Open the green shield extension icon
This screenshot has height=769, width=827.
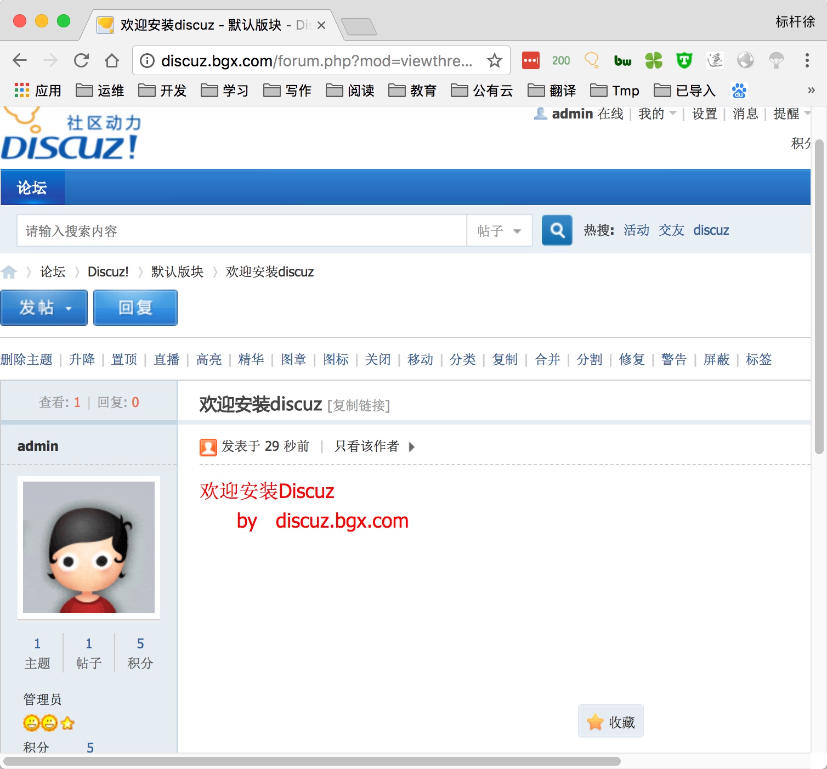684,60
